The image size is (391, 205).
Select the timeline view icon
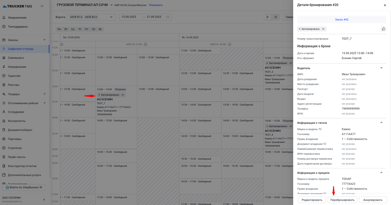tap(267, 17)
